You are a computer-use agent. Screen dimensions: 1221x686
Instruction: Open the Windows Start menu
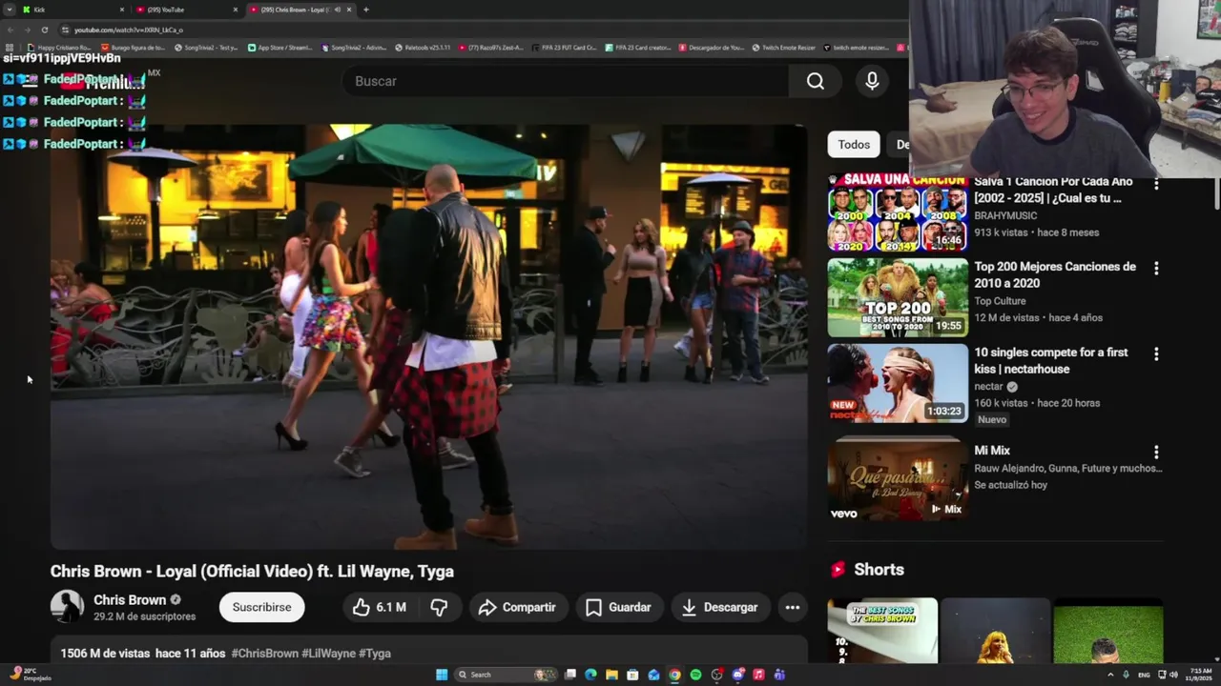pyautogui.click(x=442, y=675)
